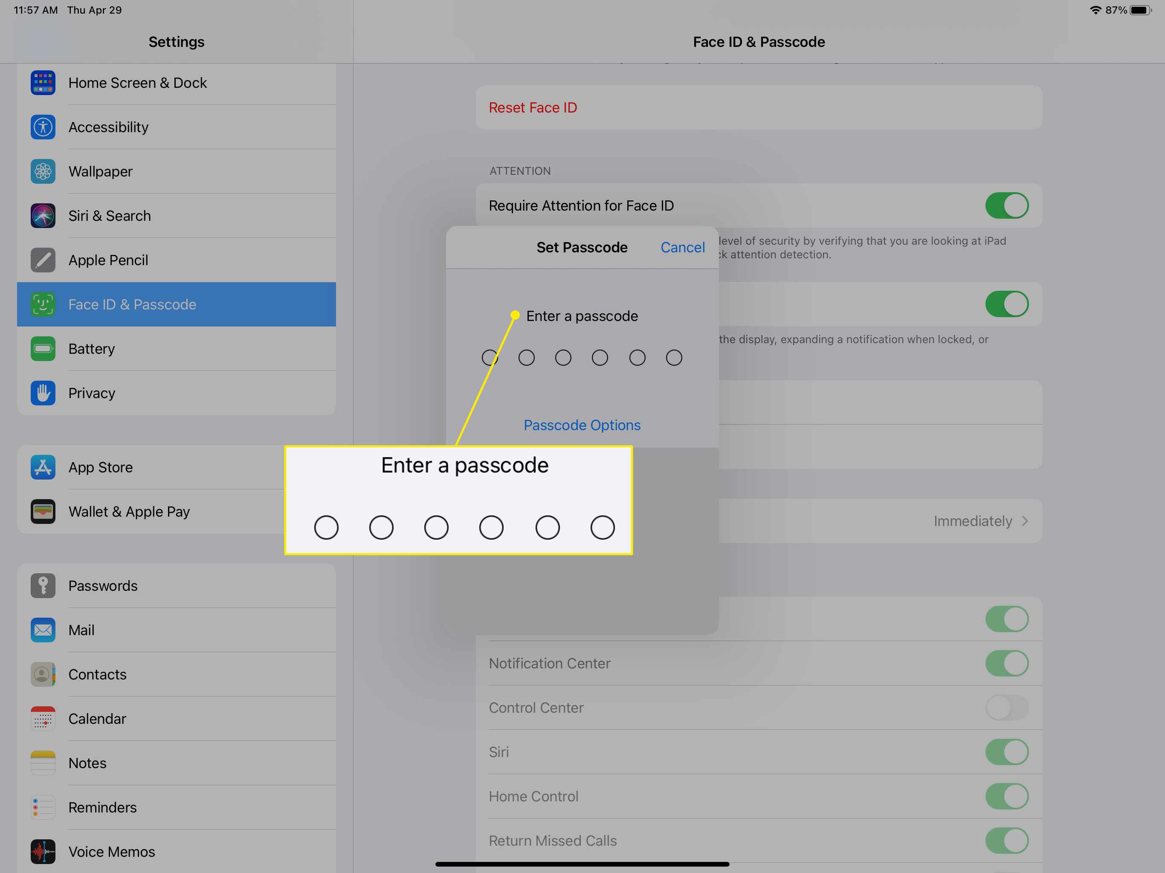Click Passcode Options link
The image size is (1165, 873).
pyautogui.click(x=582, y=425)
